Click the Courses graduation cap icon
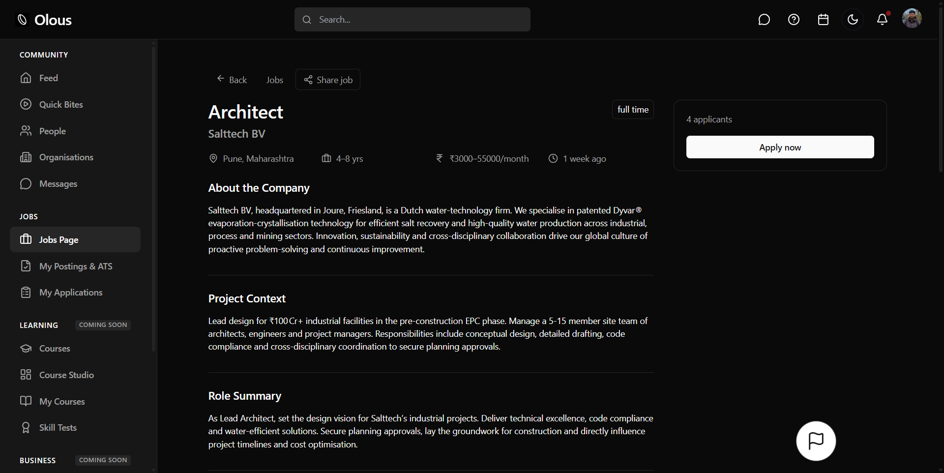 tap(26, 349)
